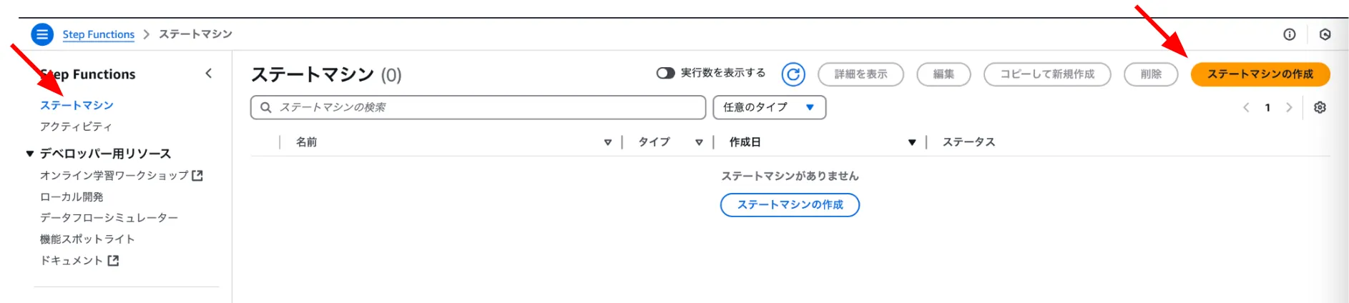
Task: Open オンライン学習ワークショップ external link
Action: pos(121,175)
